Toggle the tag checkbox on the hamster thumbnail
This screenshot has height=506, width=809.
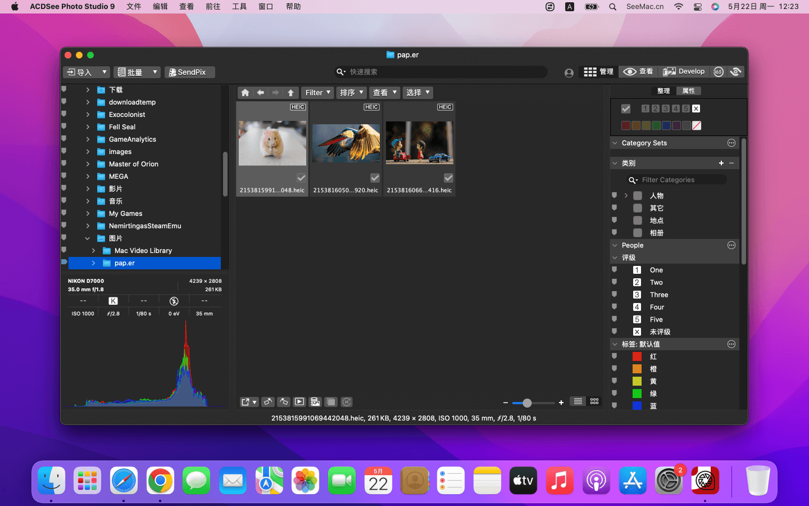pos(301,178)
